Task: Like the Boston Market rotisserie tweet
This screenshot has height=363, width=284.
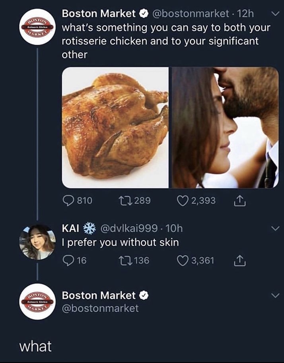Action: (x=182, y=201)
